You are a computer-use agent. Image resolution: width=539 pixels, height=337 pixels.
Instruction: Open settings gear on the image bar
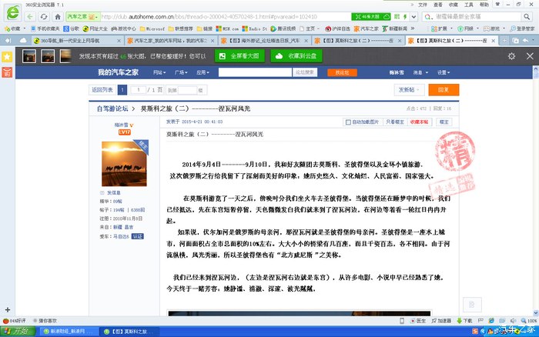(512, 56)
